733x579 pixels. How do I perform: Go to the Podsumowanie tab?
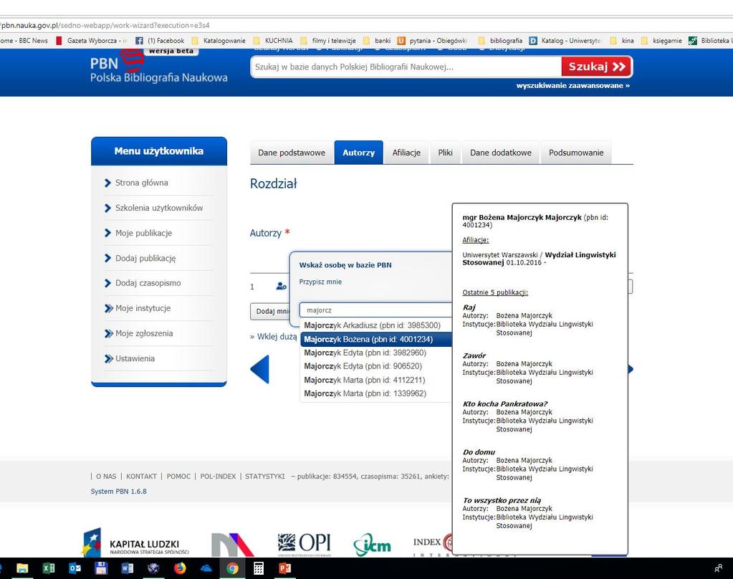[576, 153]
